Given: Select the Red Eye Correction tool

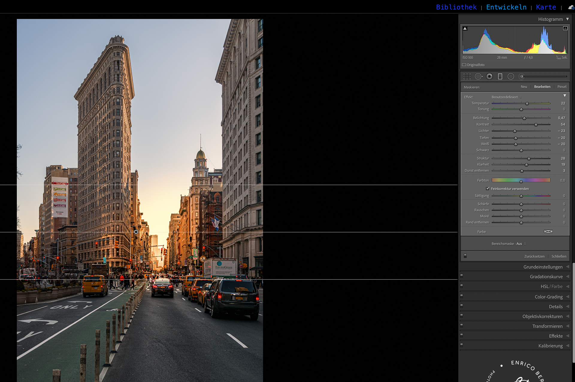Looking at the screenshot, I should click(x=489, y=77).
